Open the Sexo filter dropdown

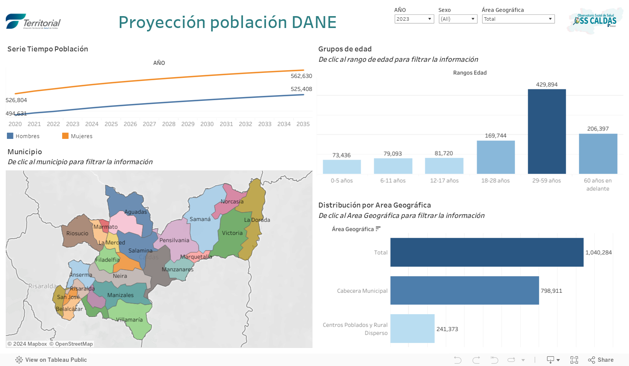tap(458, 19)
